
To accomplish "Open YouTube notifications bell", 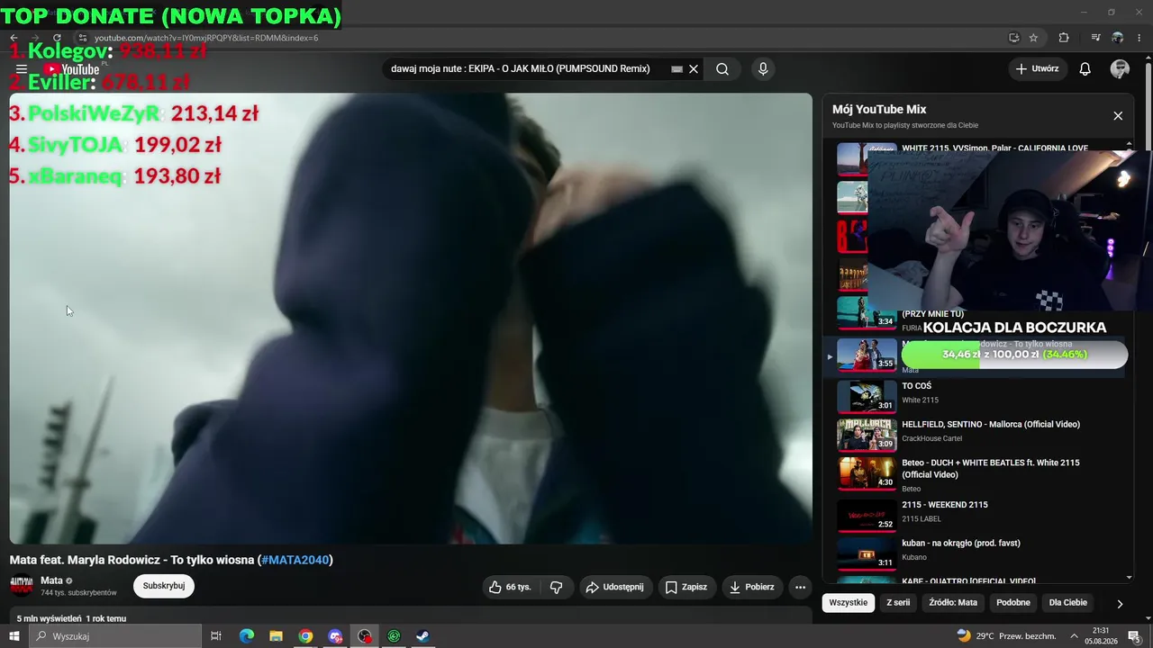I will 1085,69.
